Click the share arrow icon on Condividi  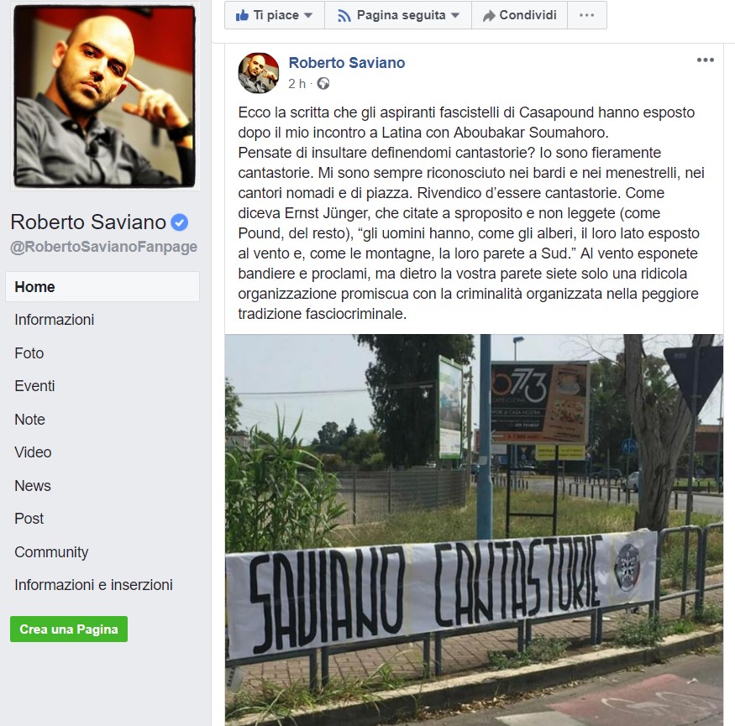pyautogui.click(x=489, y=16)
